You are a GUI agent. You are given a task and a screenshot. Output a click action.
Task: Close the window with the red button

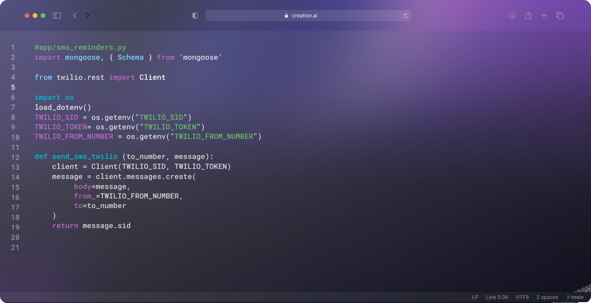click(x=27, y=15)
